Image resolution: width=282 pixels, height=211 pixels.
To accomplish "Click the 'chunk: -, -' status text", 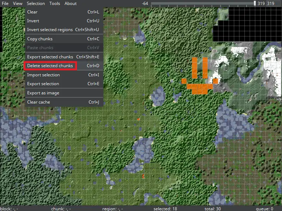I will [61, 209].
